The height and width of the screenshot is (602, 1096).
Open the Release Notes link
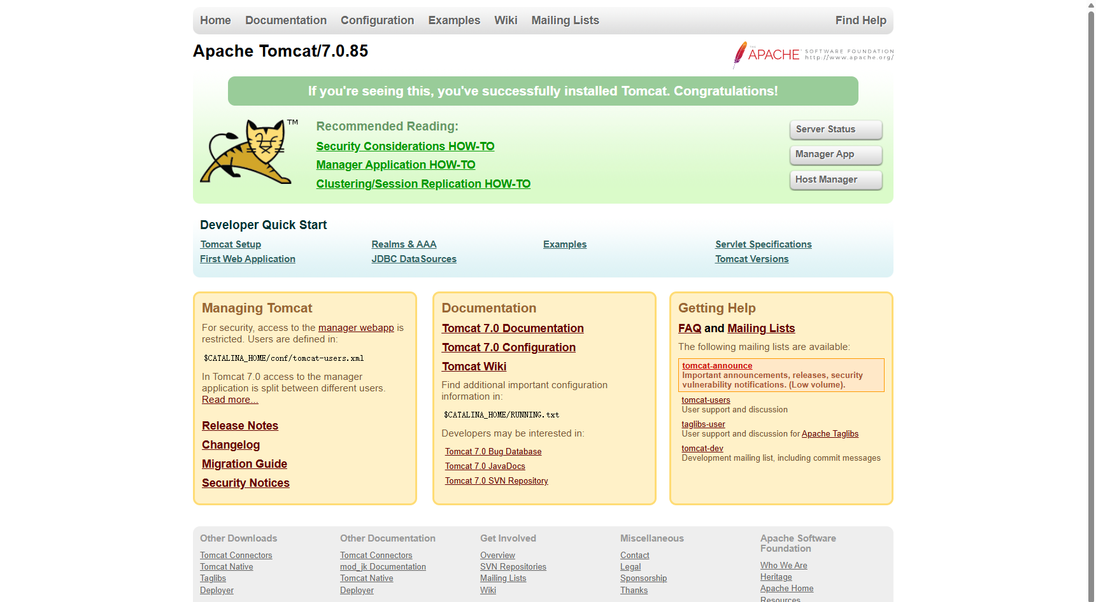(240, 426)
